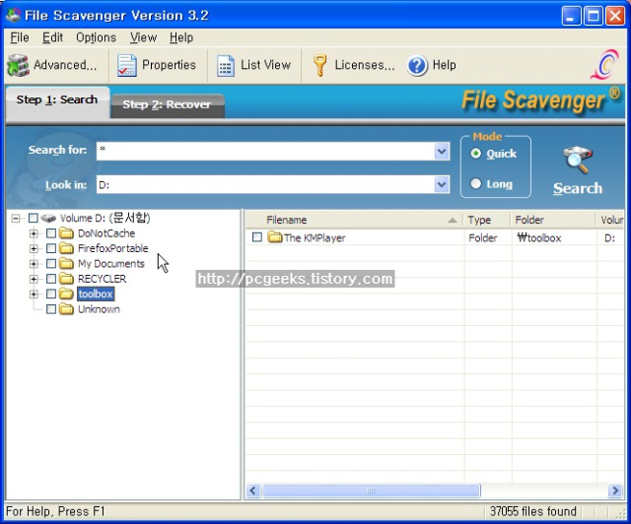Expand the FirefoxPortable tree node
This screenshot has width=631, height=524.
(x=34, y=248)
